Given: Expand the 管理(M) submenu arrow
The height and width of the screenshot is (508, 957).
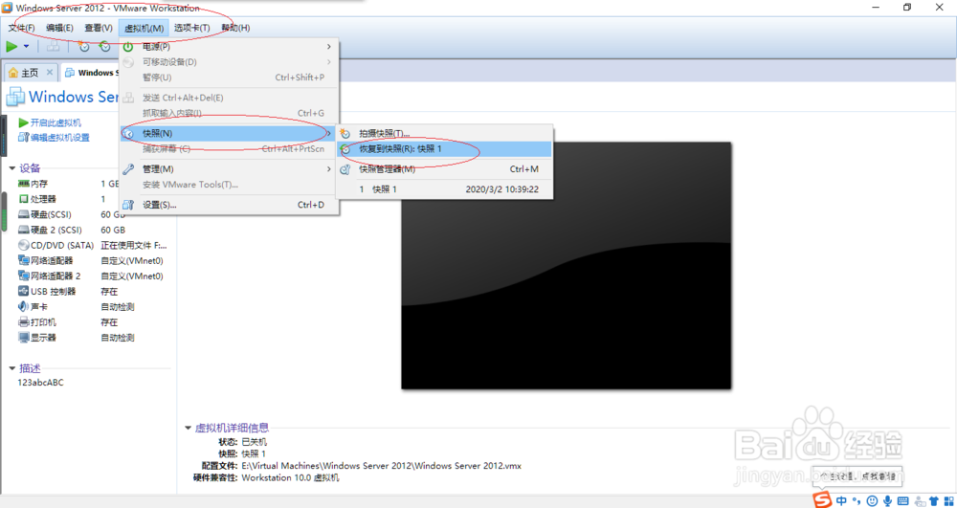Looking at the screenshot, I should tap(329, 169).
